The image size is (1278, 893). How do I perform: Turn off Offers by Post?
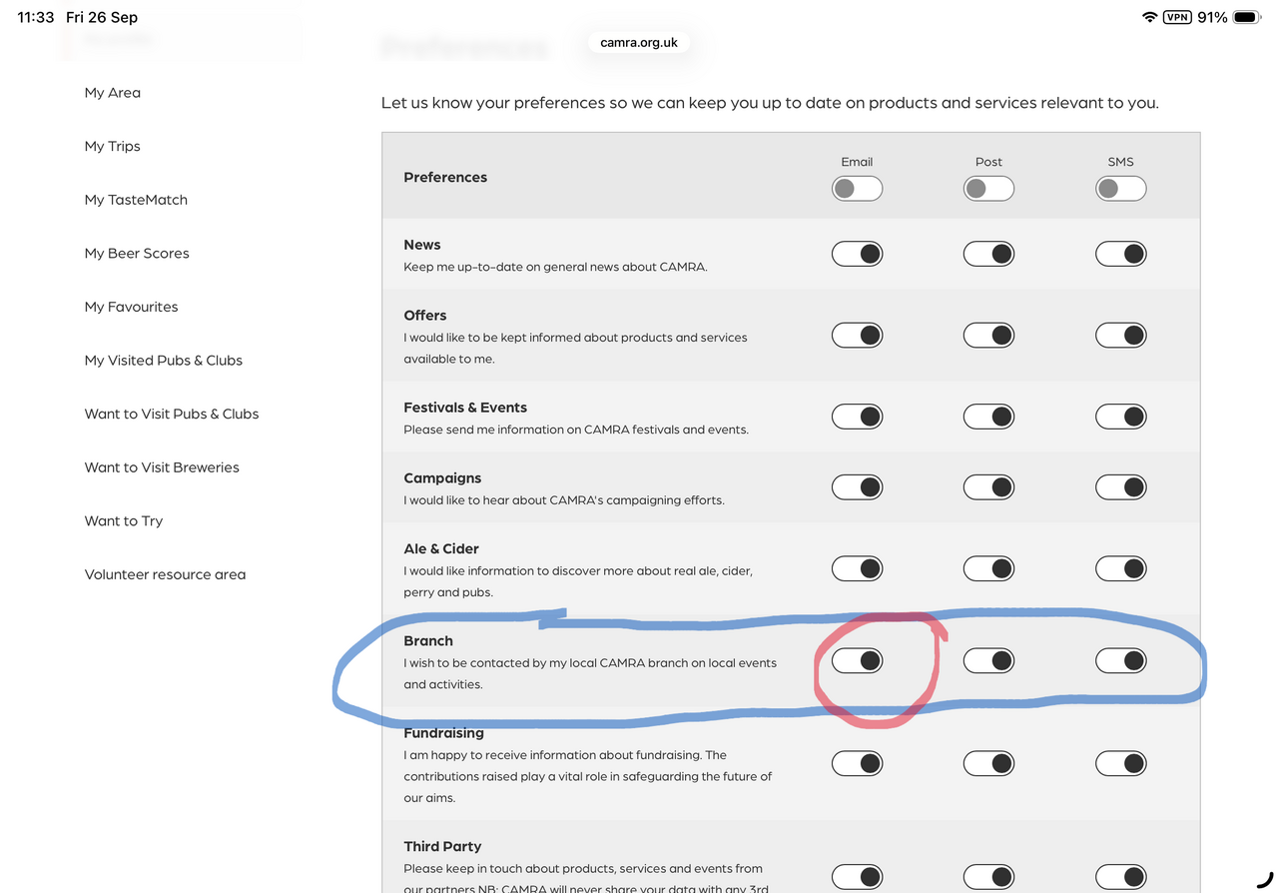click(x=988, y=336)
